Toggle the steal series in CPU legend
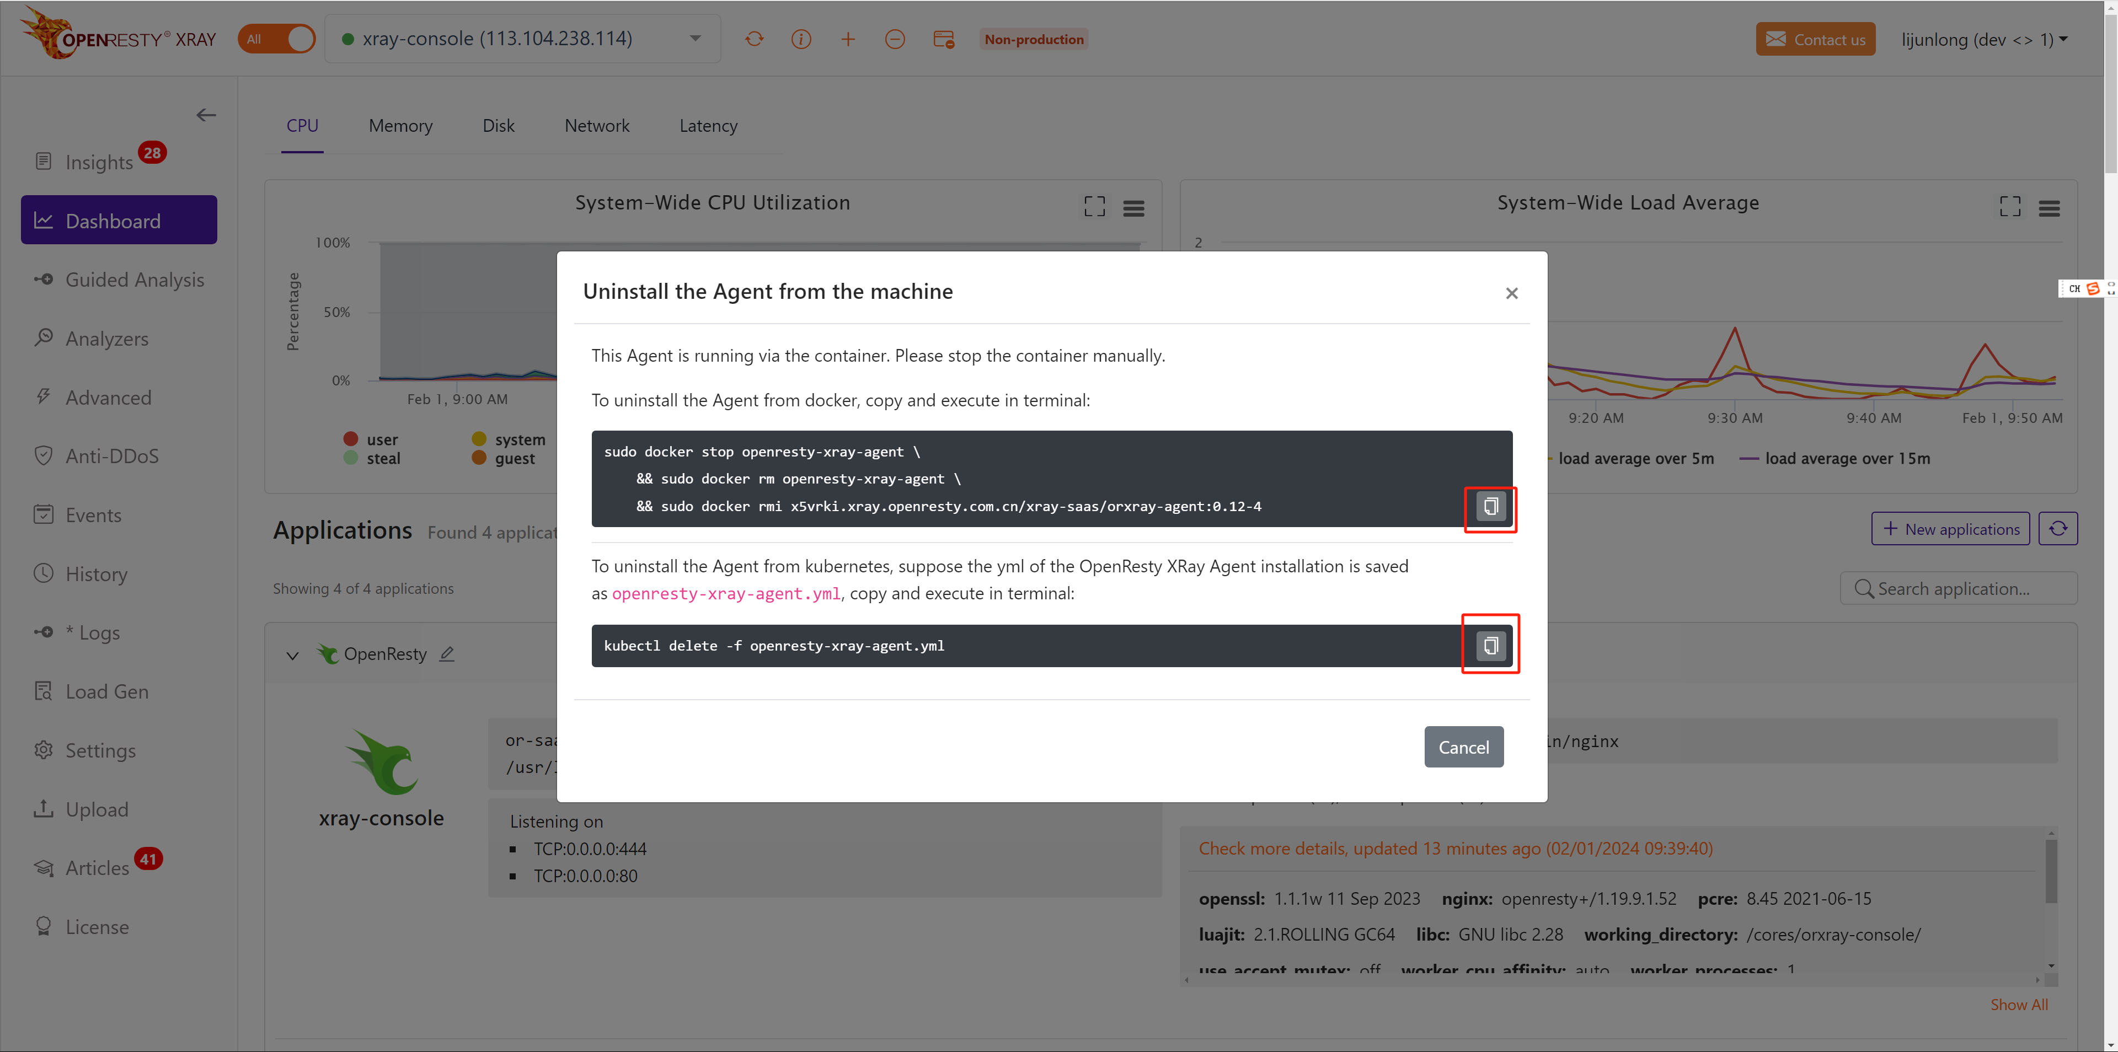Viewport: 2118px width, 1052px height. pyautogui.click(x=372, y=459)
